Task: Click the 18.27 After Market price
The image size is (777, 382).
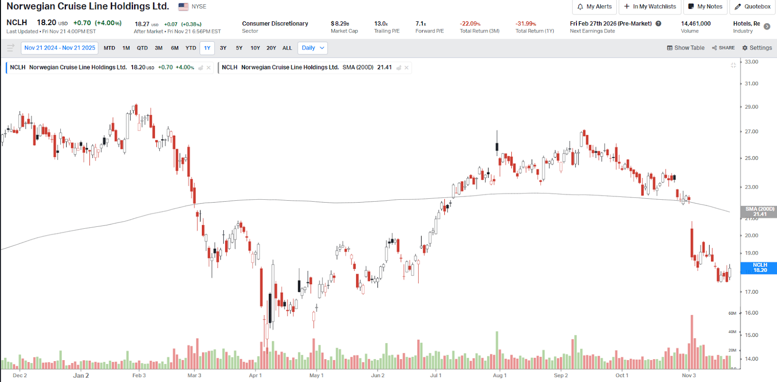Action: [x=142, y=24]
